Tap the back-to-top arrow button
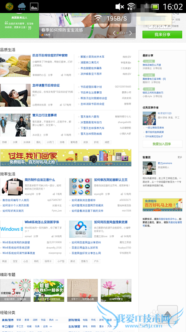Image resolution: width=186 pixels, height=332 pixels. [167, 314]
